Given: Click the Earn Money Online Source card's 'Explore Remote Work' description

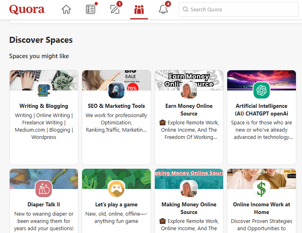Looking at the screenshot, I should point(189,130).
